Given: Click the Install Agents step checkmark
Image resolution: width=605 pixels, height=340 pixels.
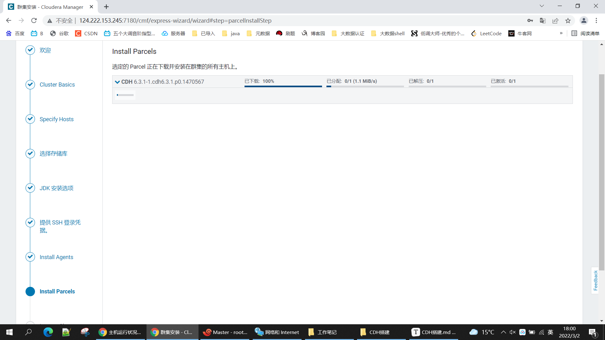Looking at the screenshot, I should (x=30, y=257).
